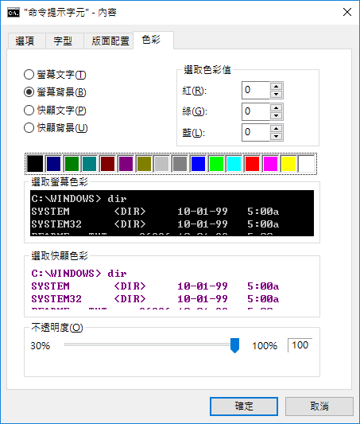The width and height of the screenshot is (360, 424).
Task: Increase the 紅(R) red value with up arrow
Action: click(276, 87)
